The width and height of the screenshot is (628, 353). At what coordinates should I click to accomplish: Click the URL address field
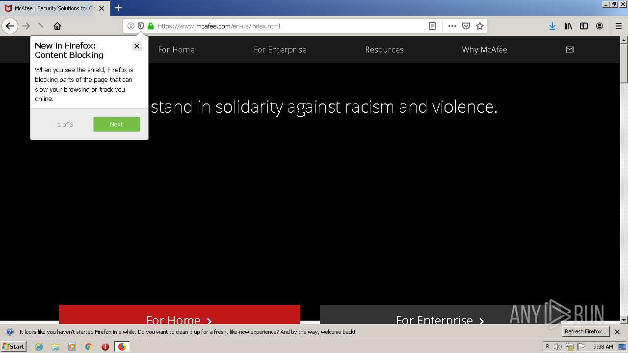pyautogui.click(x=290, y=26)
